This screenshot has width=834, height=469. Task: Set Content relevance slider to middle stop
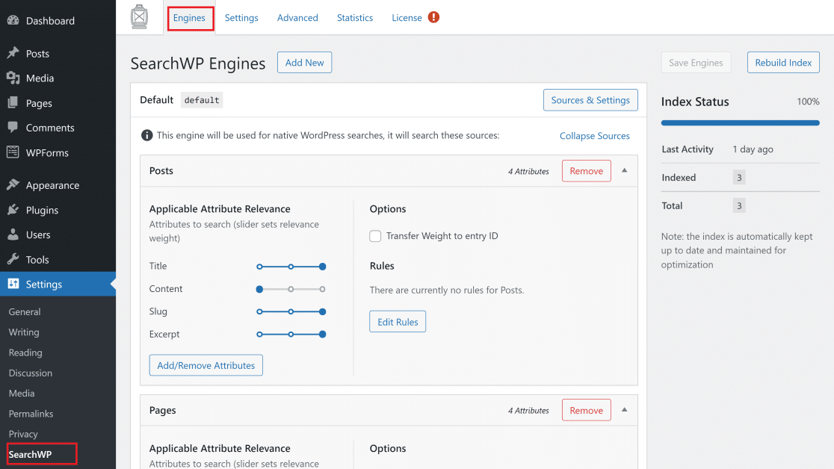pyautogui.click(x=291, y=289)
